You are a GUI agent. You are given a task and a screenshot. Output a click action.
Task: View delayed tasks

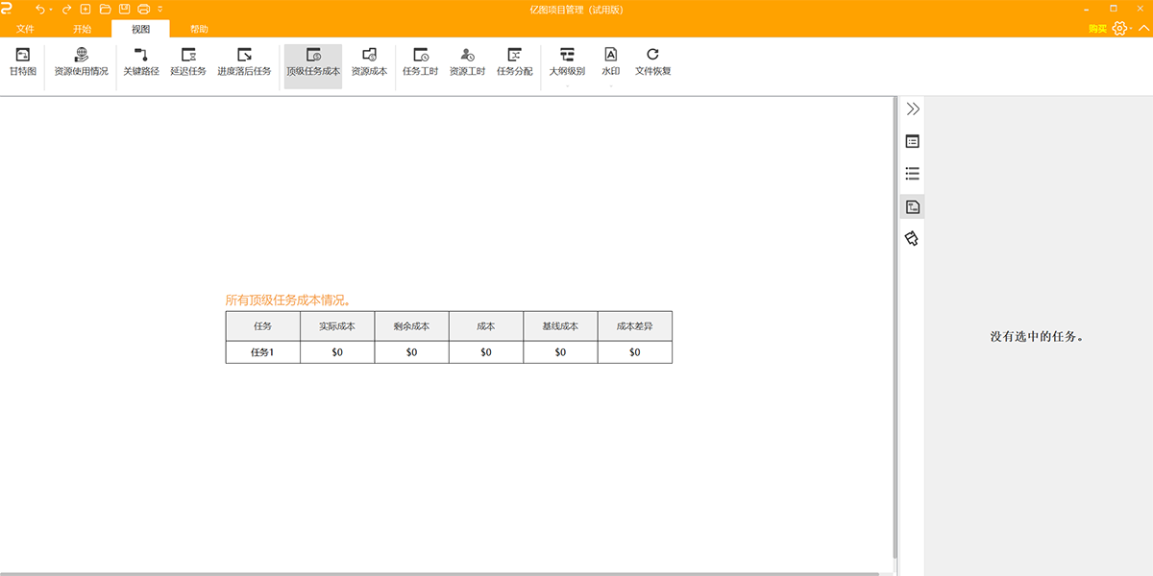pyautogui.click(x=187, y=64)
